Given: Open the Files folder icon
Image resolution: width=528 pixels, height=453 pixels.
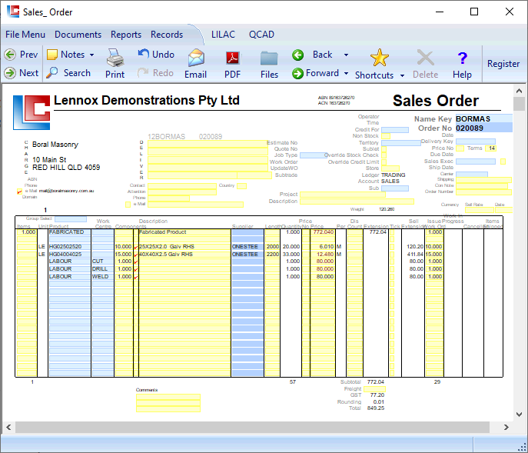Looking at the screenshot, I should 269,58.
